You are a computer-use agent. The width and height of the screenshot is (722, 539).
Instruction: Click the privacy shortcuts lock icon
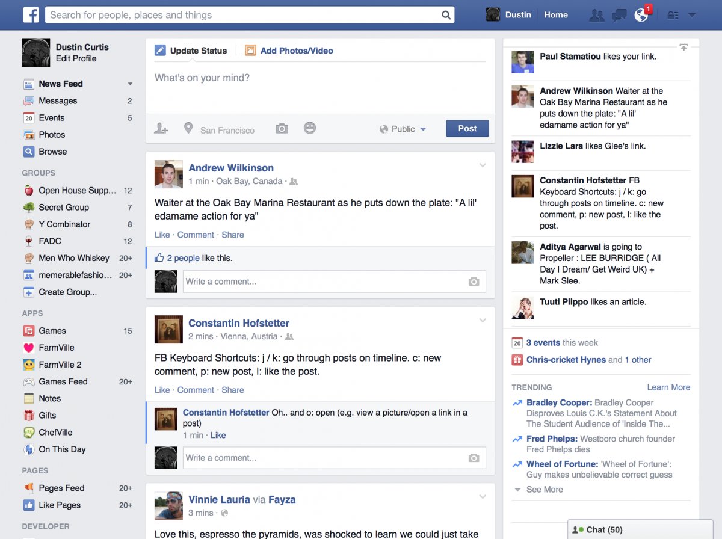673,16
